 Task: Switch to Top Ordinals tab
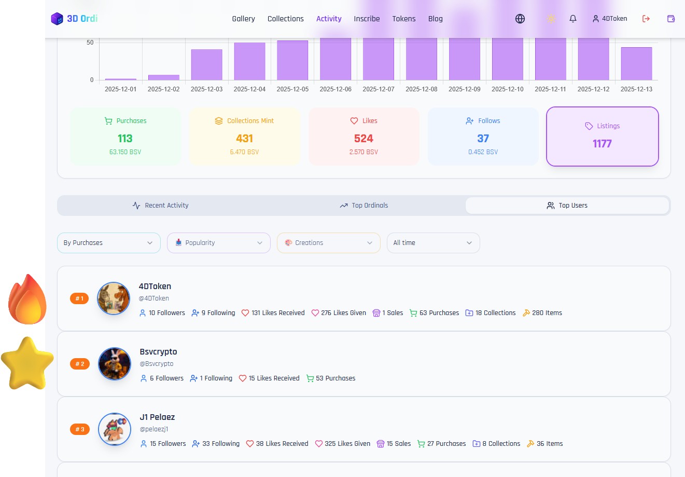tap(364, 206)
